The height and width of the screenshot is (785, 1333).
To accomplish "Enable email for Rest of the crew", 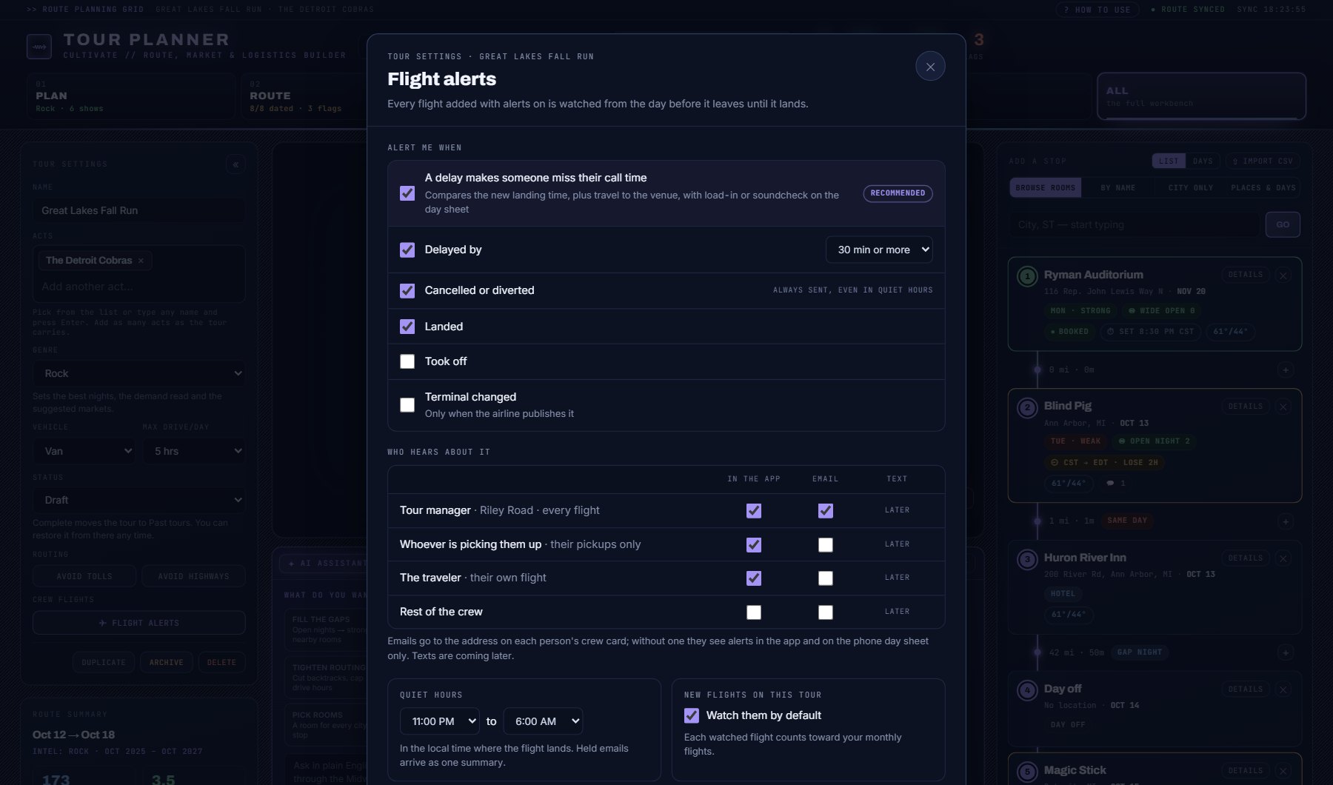I will click(x=826, y=612).
